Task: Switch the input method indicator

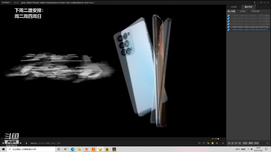Action: [252, 149]
